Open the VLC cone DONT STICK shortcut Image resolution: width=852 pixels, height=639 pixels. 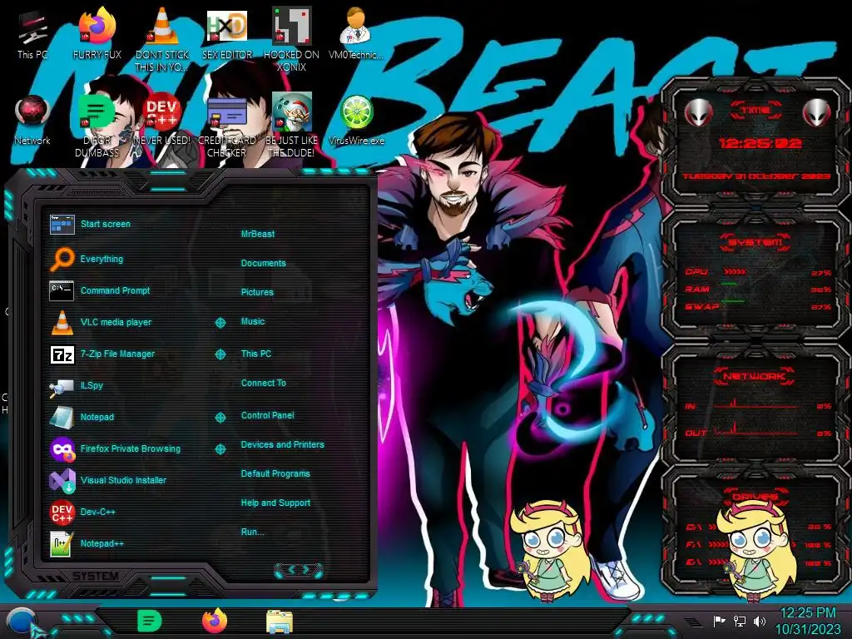162,41
